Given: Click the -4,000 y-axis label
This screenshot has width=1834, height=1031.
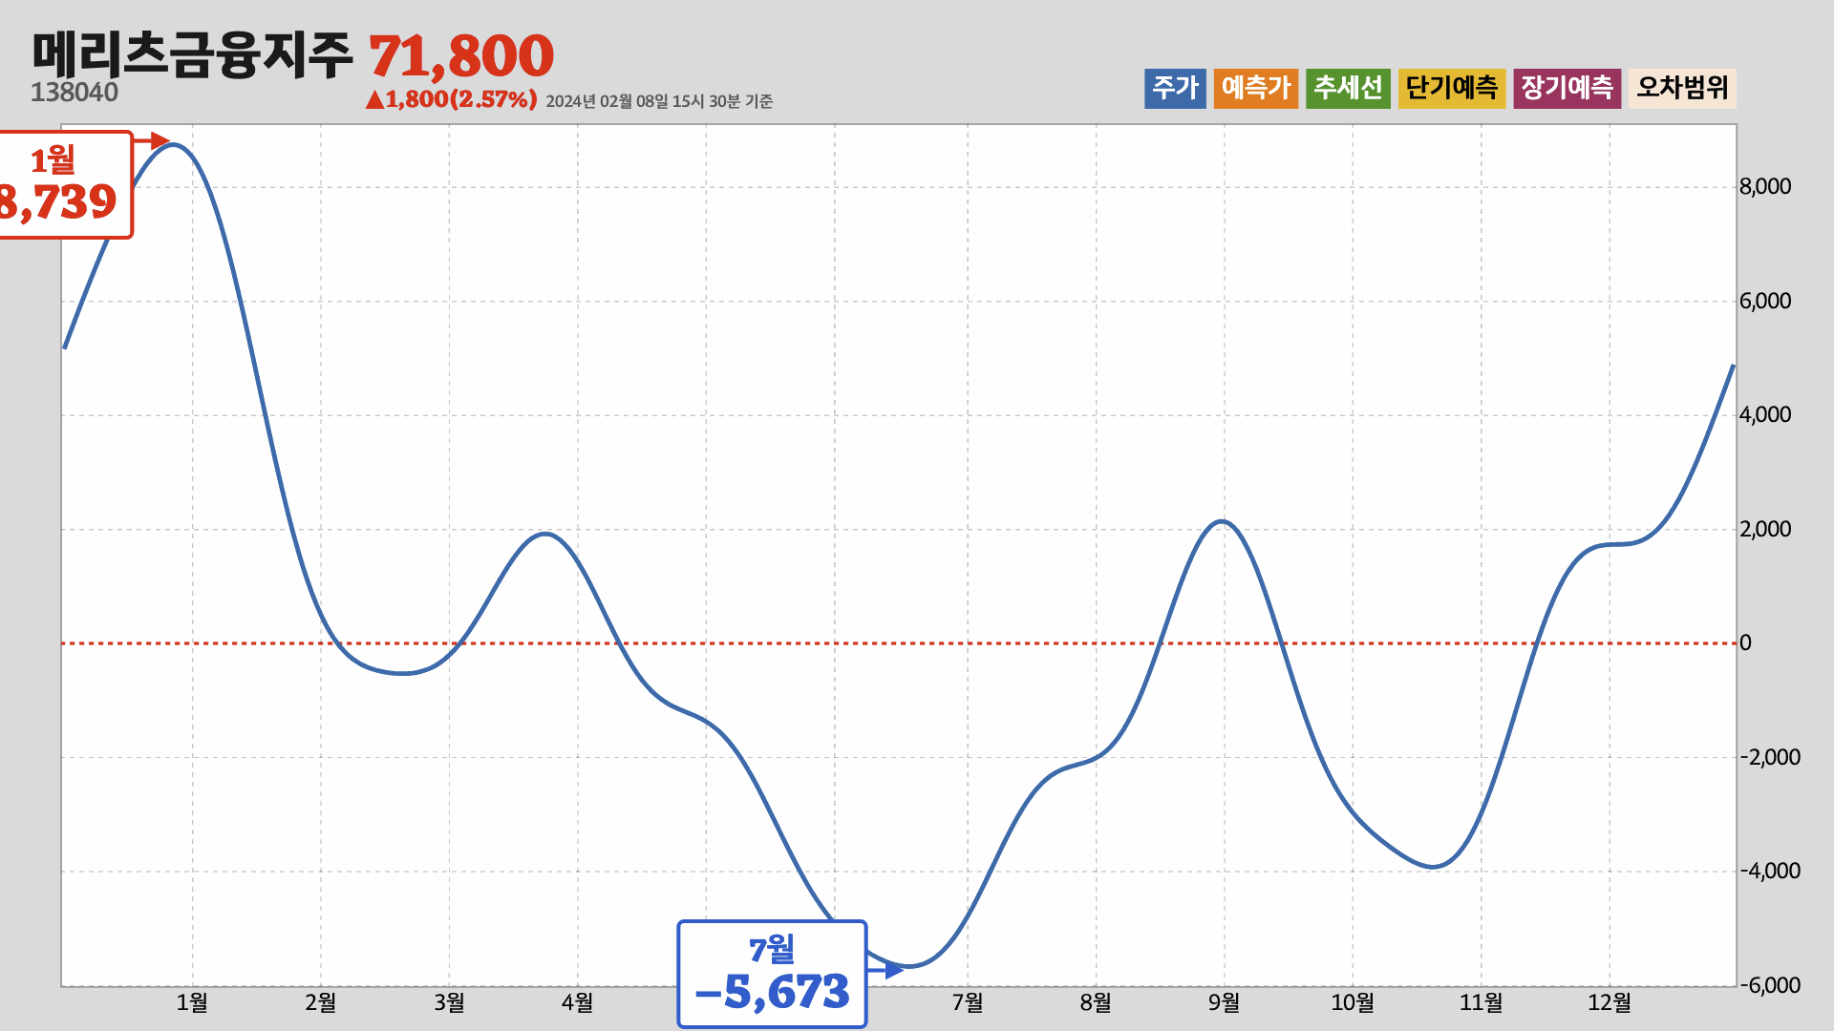Looking at the screenshot, I should click(1770, 871).
